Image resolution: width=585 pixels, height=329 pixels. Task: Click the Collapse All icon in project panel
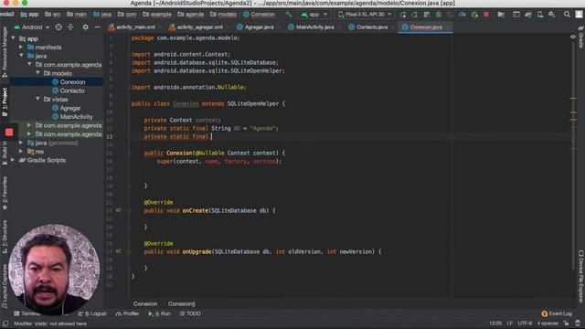[x=70, y=27]
